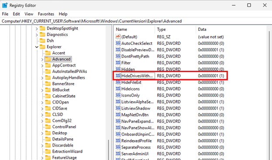
Task: Click the IconsOnly DWORD icon
Action: 118,95
